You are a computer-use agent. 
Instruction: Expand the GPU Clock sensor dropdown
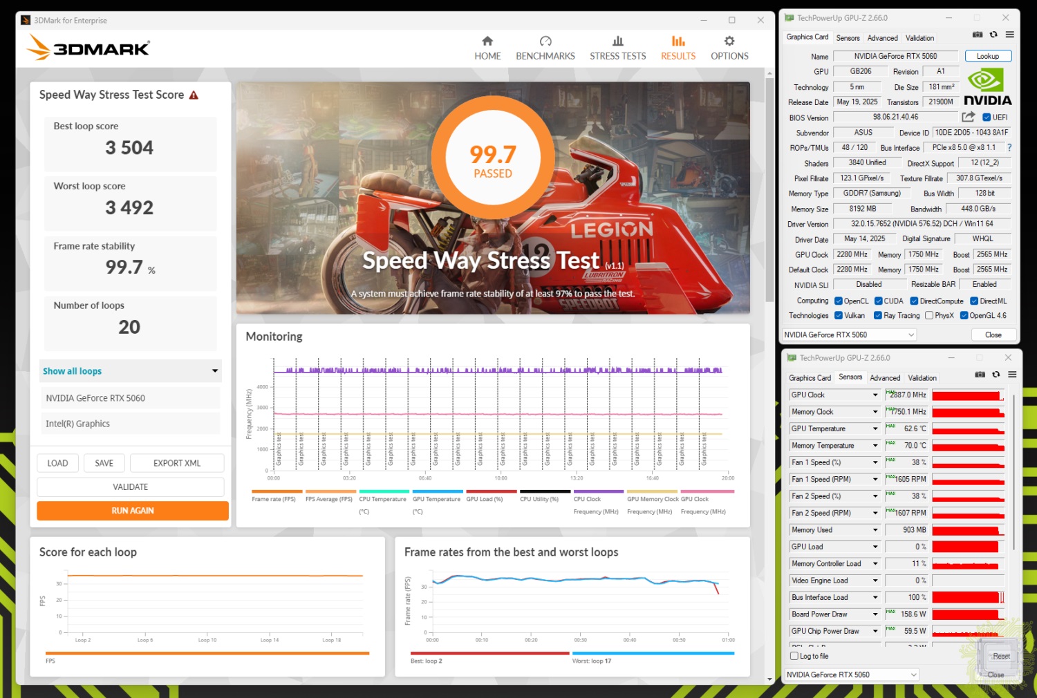point(875,395)
